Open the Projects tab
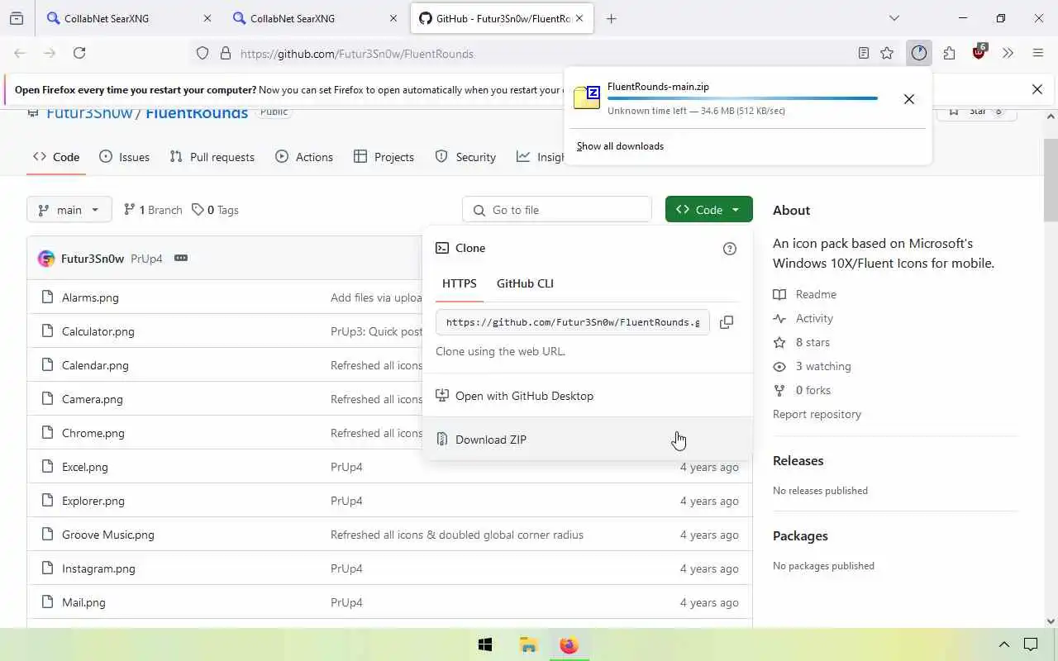This screenshot has width=1058, height=661. click(x=384, y=157)
